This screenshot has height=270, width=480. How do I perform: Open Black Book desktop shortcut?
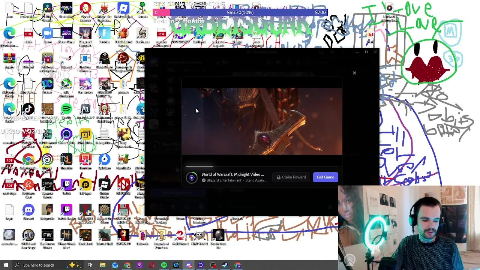coord(85,237)
